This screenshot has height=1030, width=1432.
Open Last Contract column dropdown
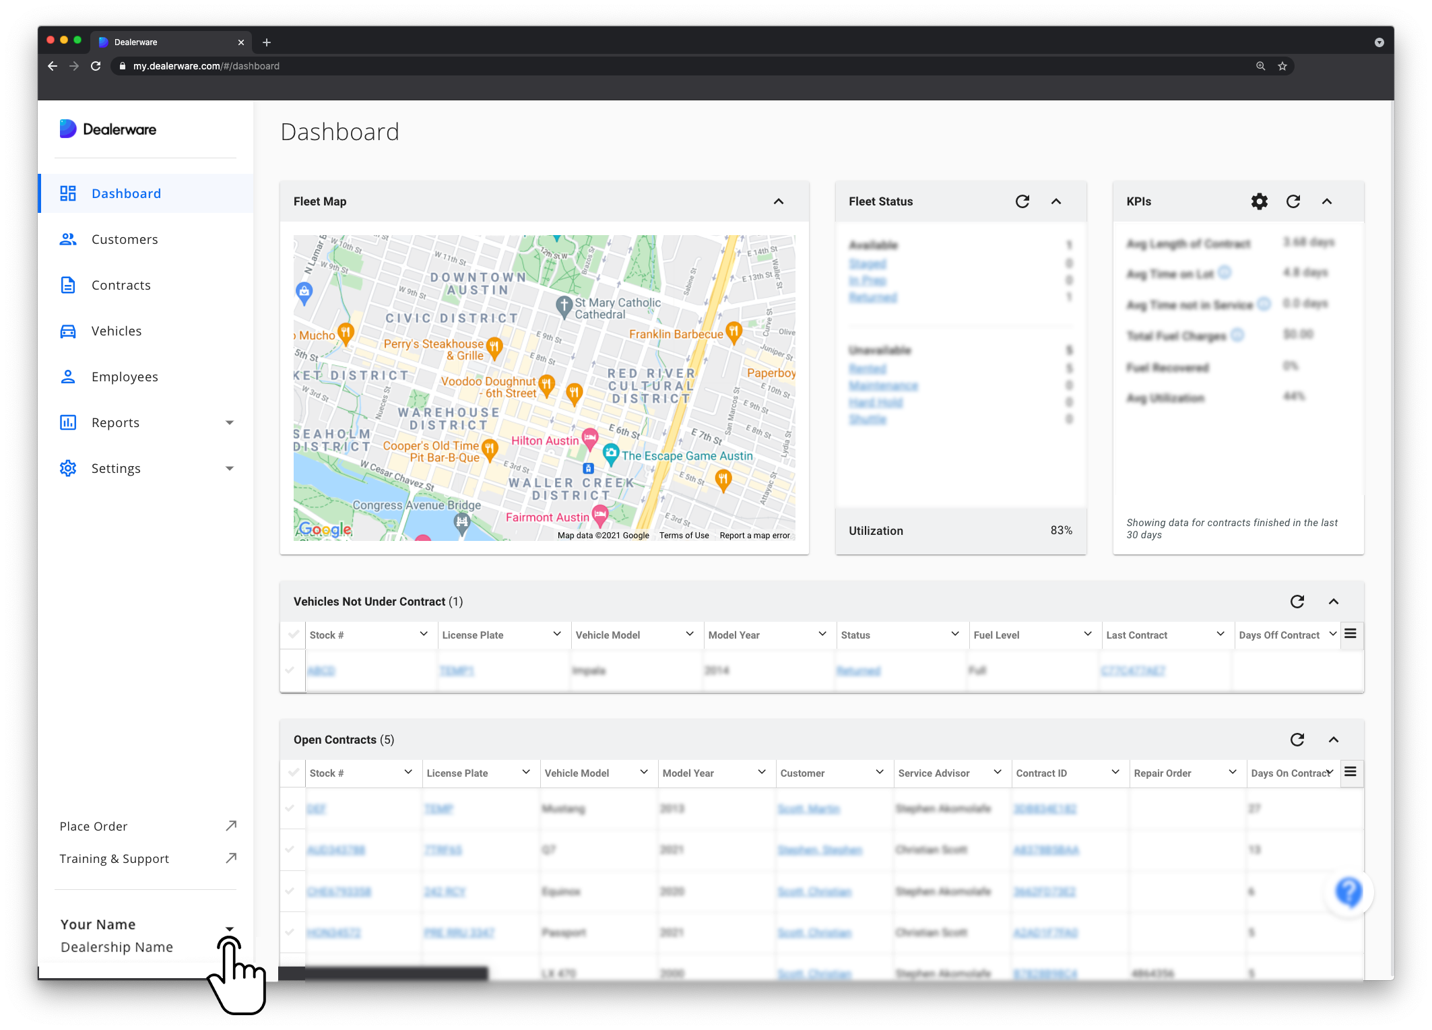(1221, 635)
